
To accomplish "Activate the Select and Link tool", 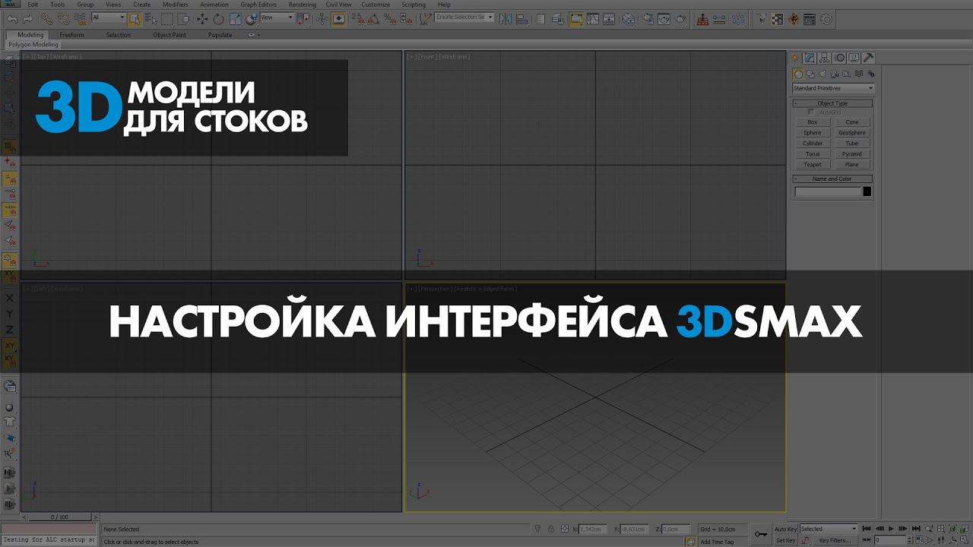I will click(x=47, y=19).
